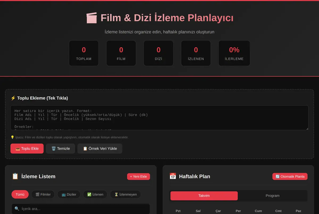Click the Pzt day column header
This screenshot has height=214, width=319.
[178, 211]
